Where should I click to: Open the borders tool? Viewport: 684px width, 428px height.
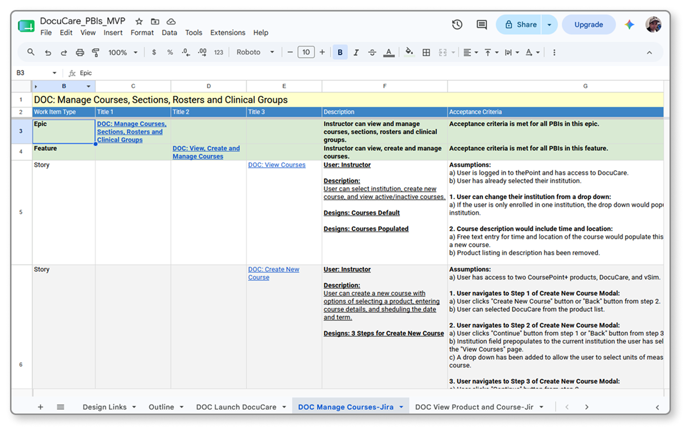(x=426, y=52)
